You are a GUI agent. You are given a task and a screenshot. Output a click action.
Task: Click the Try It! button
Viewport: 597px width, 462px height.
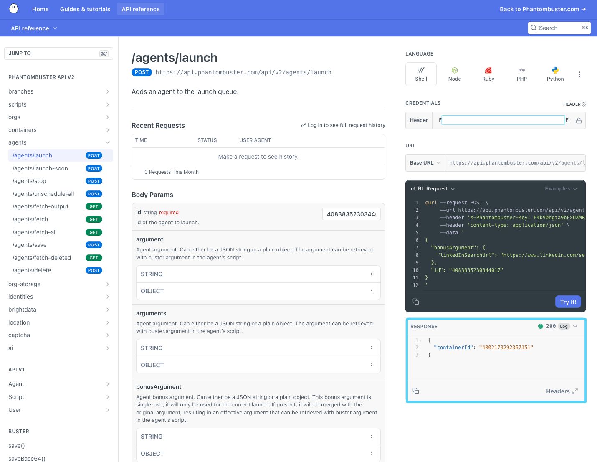(568, 302)
